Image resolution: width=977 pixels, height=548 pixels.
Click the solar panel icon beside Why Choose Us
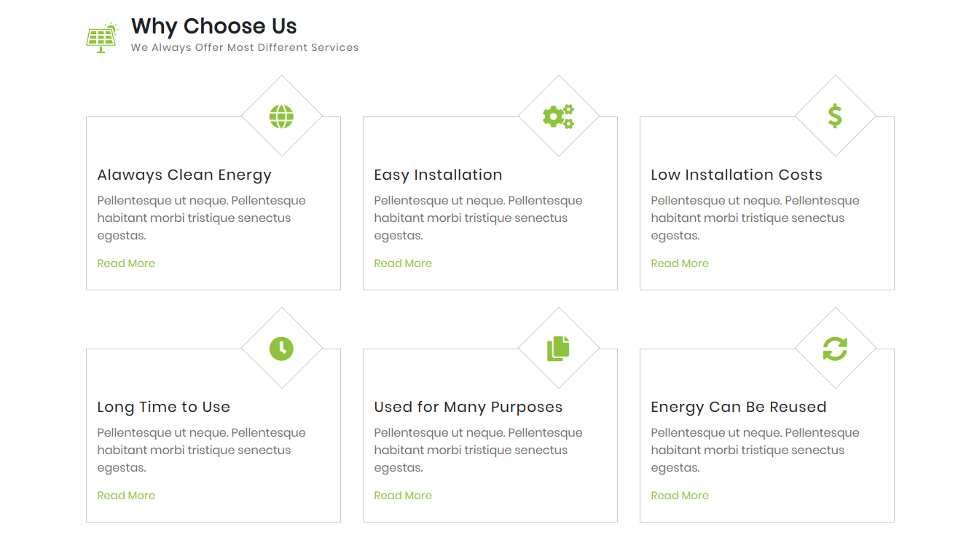(x=102, y=38)
